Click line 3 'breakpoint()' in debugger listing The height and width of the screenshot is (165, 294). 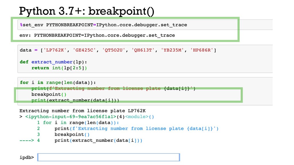63,134
